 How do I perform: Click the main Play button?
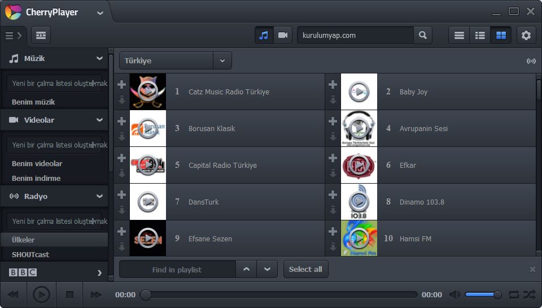41,295
